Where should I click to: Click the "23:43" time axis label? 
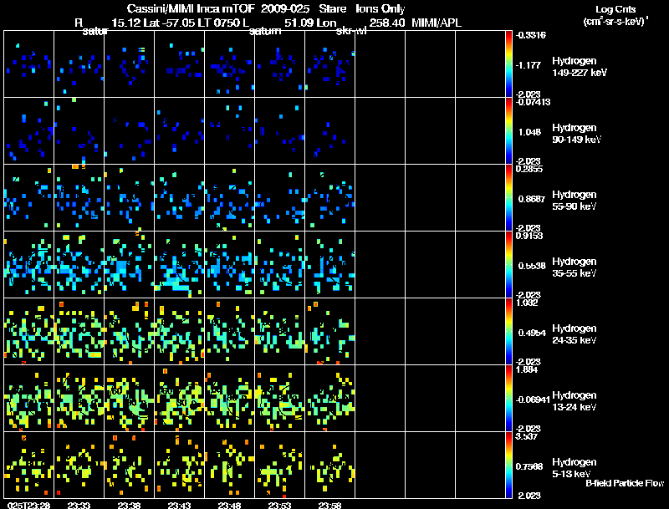click(179, 505)
